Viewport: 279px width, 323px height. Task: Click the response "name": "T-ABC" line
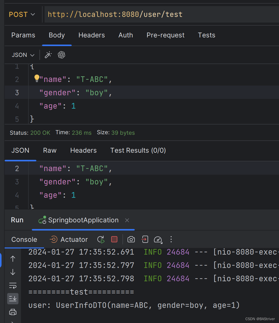coord(76,169)
